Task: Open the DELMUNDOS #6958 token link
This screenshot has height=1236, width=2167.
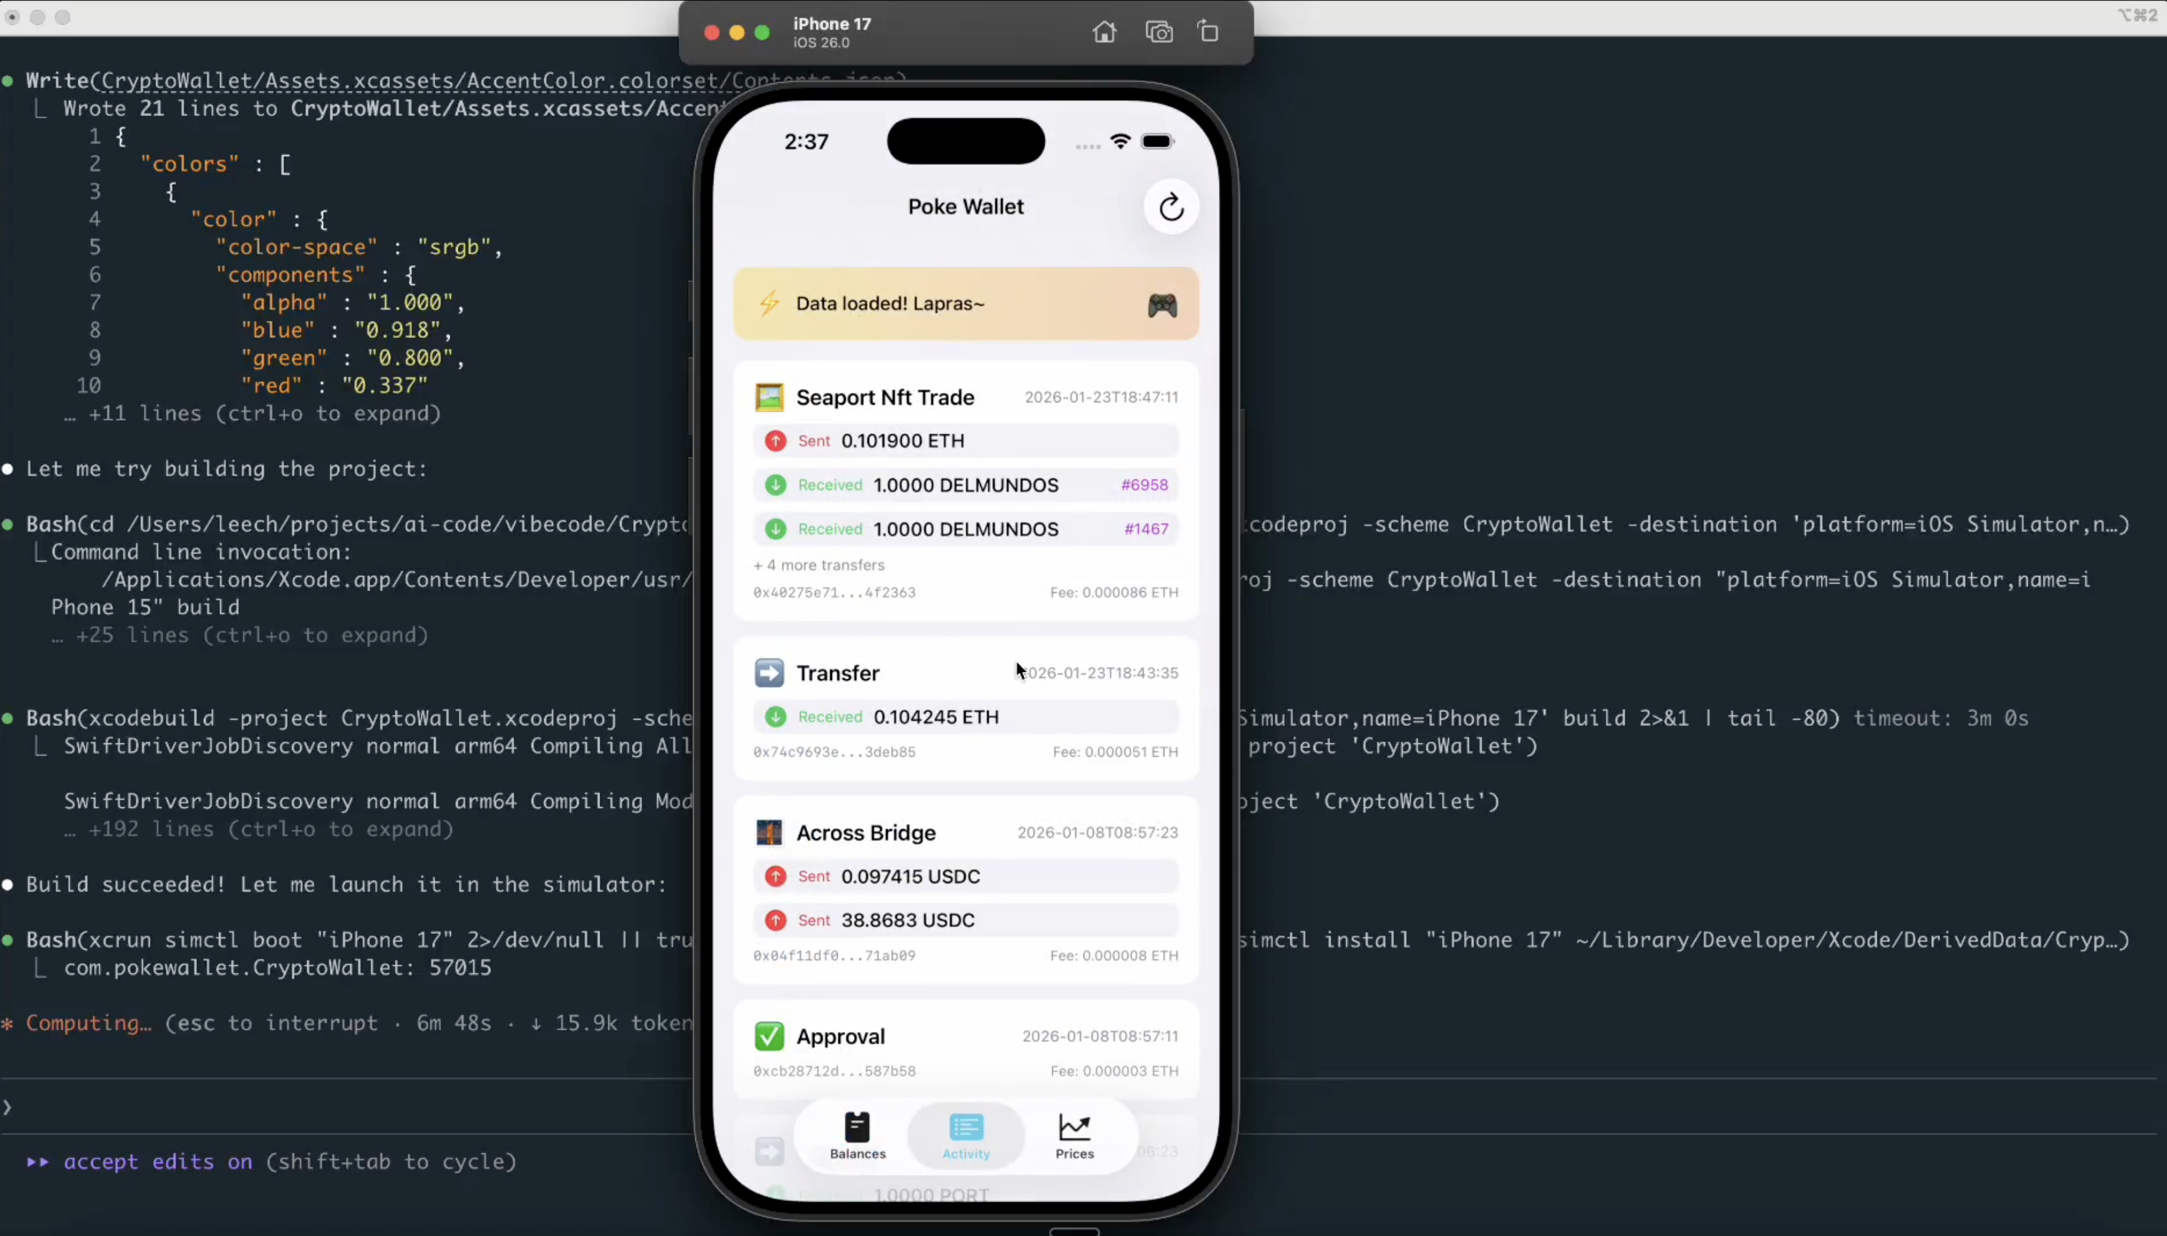Action: click(1144, 484)
